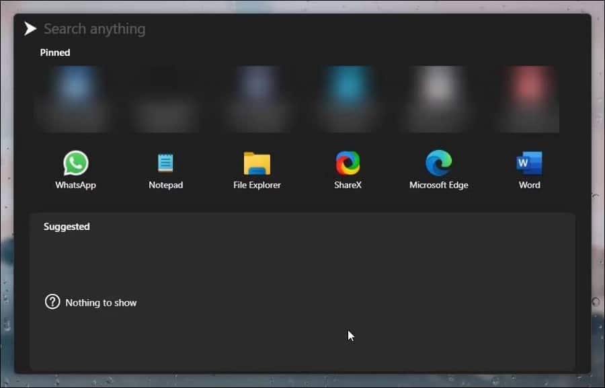Click the question mark icon by Nothing to show

[x=52, y=302]
